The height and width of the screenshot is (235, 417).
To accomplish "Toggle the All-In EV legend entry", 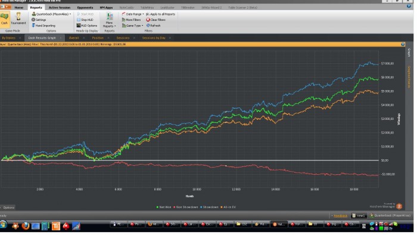I will tap(228, 207).
